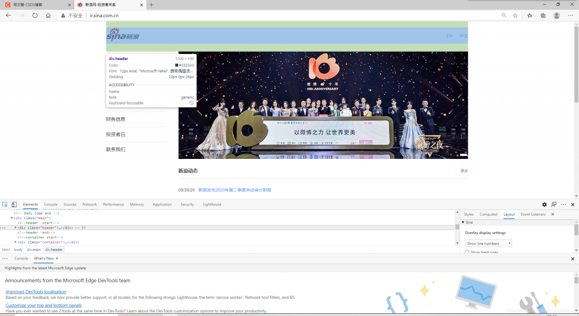Click the DevTools feedback icon
The image size is (579, 316).
click(554, 205)
